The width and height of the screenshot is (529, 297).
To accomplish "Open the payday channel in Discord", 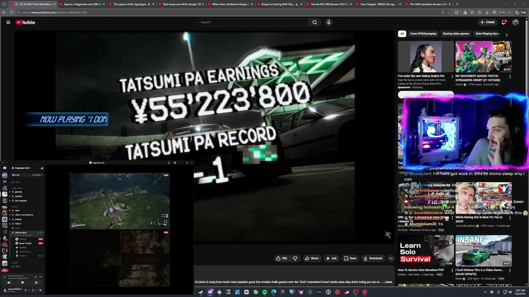I will 18,219.
